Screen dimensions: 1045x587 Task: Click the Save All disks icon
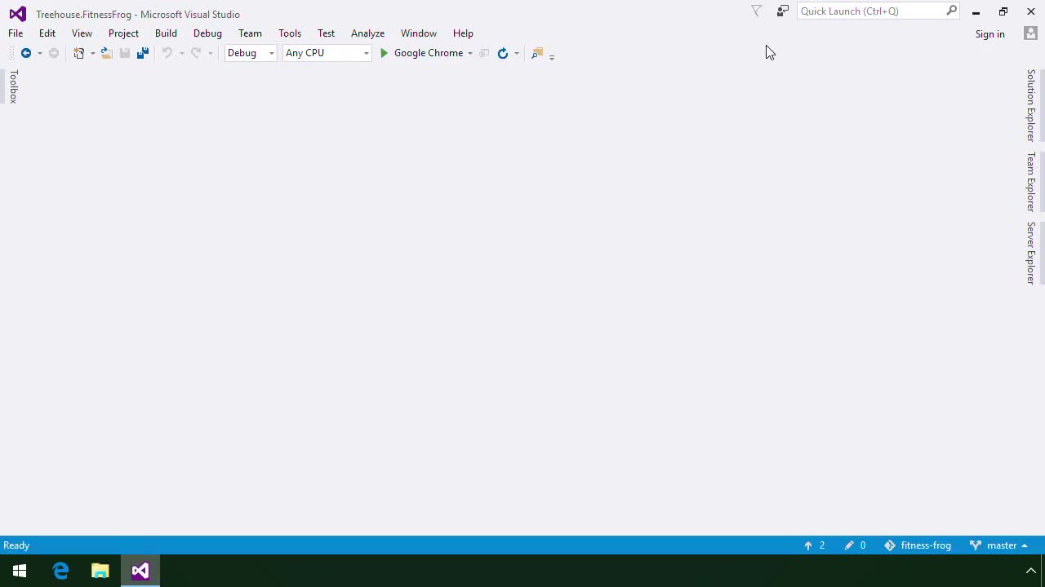click(x=142, y=53)
